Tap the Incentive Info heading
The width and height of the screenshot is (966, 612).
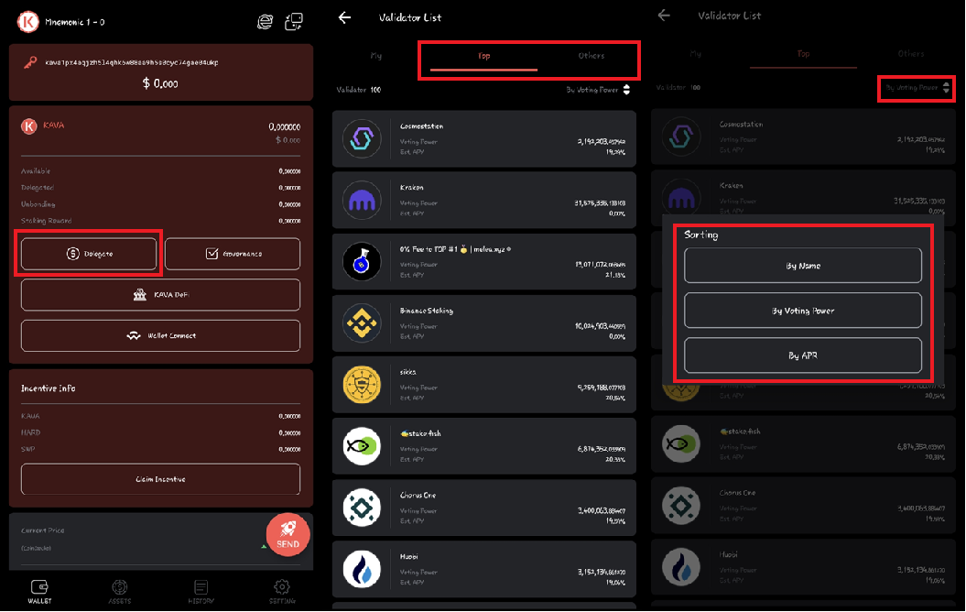(48, 388)
